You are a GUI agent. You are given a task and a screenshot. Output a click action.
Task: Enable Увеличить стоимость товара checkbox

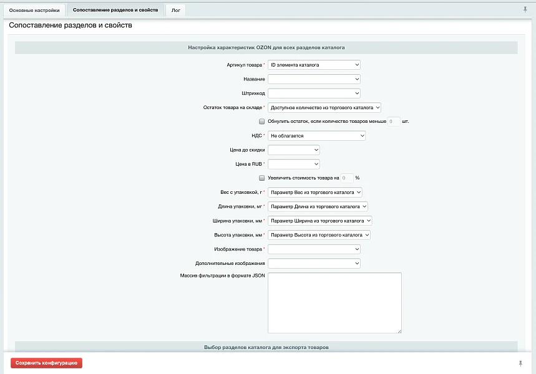pyautogui.click(x=262, y=178)
